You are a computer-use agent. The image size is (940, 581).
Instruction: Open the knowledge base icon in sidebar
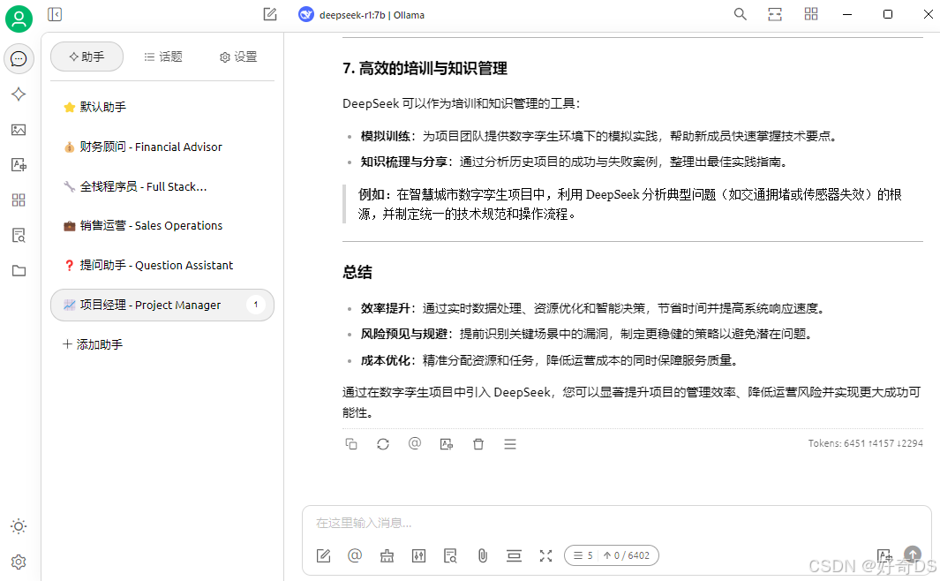click(x=19, y=235)
